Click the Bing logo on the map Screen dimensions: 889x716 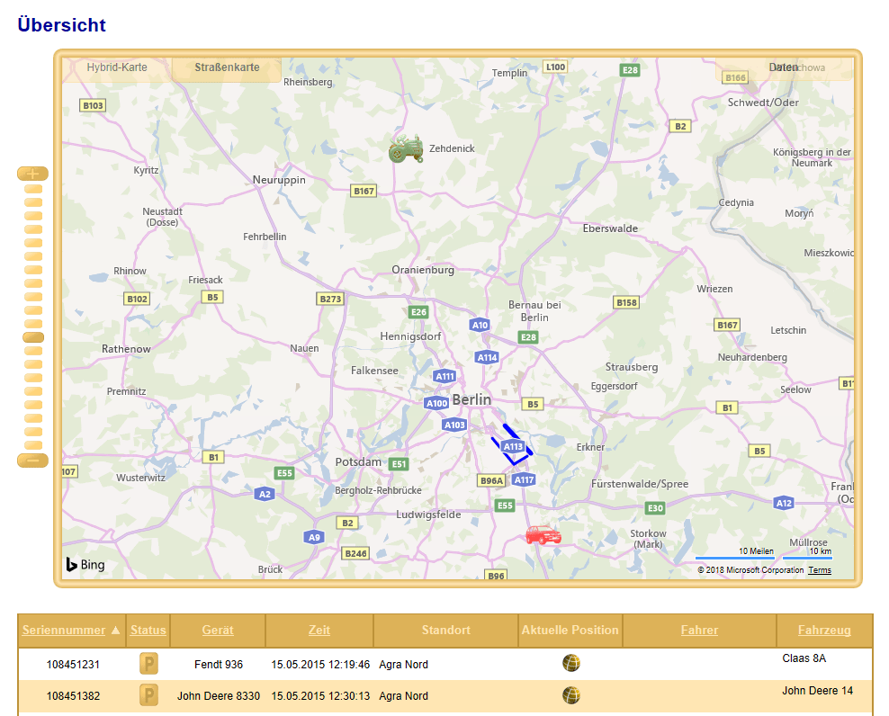[85, 565]
